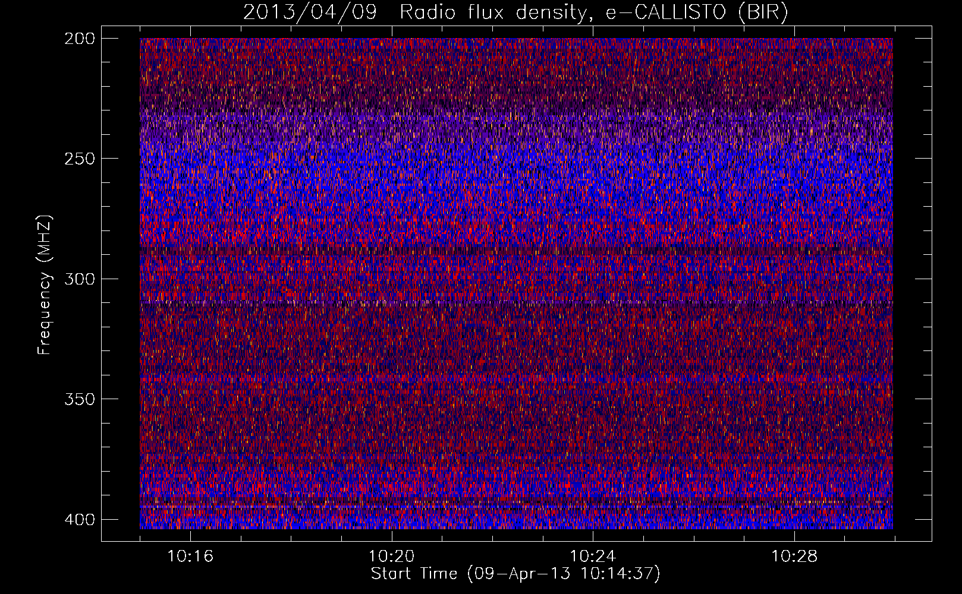Click the 'Start Time (09-Apr-13 10:14:37)' label
Image resolution: width=962 pixels, height=594 pixels.
tap(515, 574)
